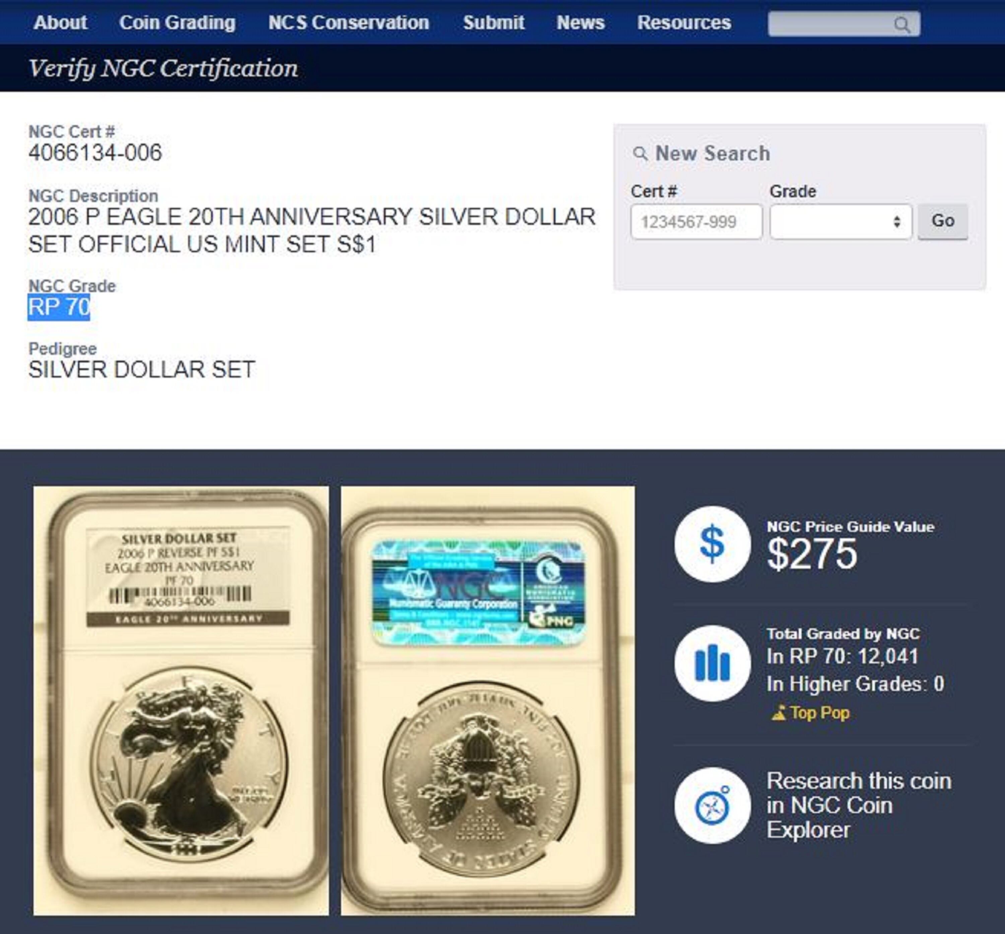Follow Research this coin in NGC Coin Explorer link
The height and width of the screenshot is (934, 1005).
[x=858, y=806]
